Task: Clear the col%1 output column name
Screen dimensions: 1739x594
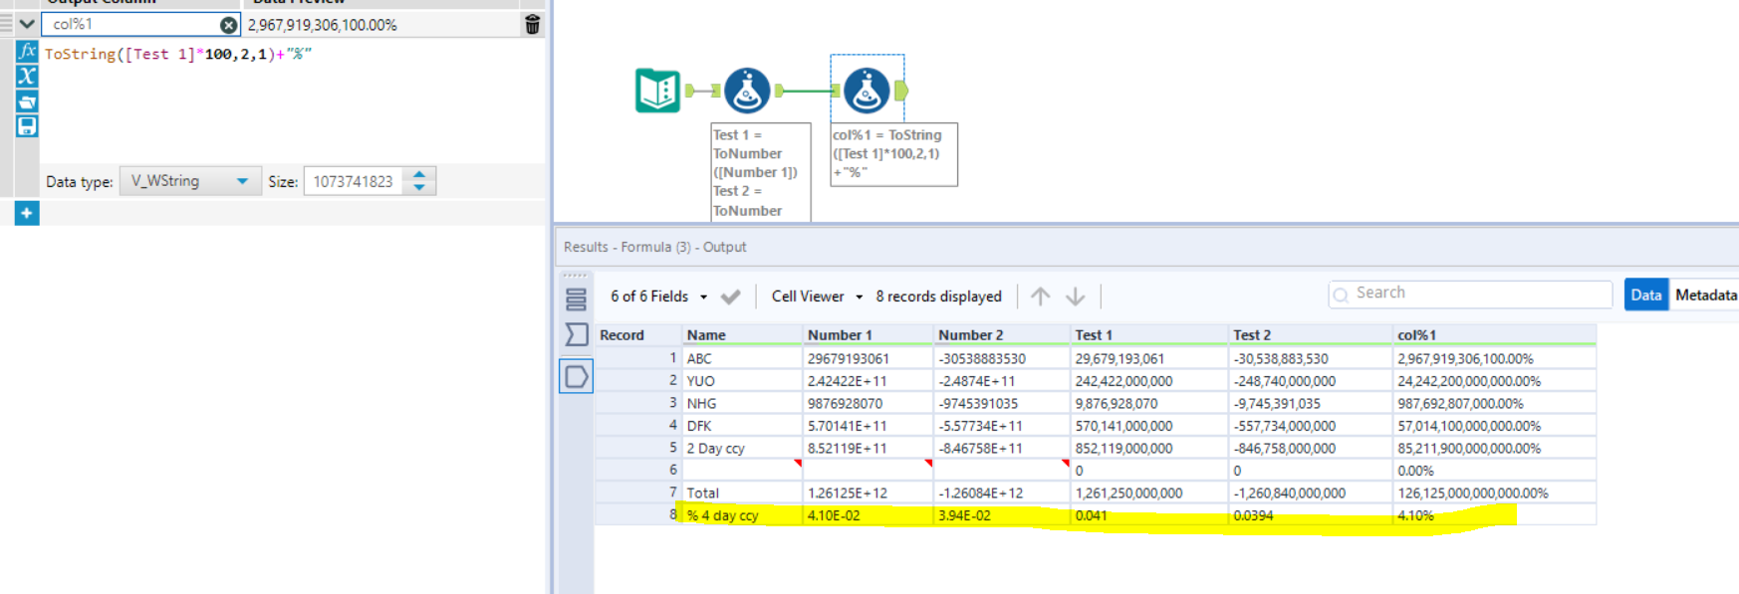Action: (x=228, y=25)
